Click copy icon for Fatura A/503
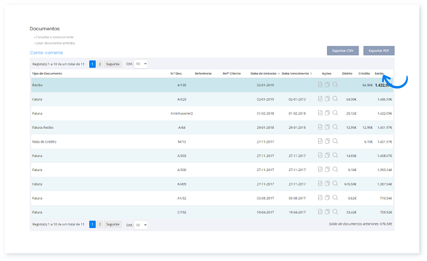 point(327,156)
